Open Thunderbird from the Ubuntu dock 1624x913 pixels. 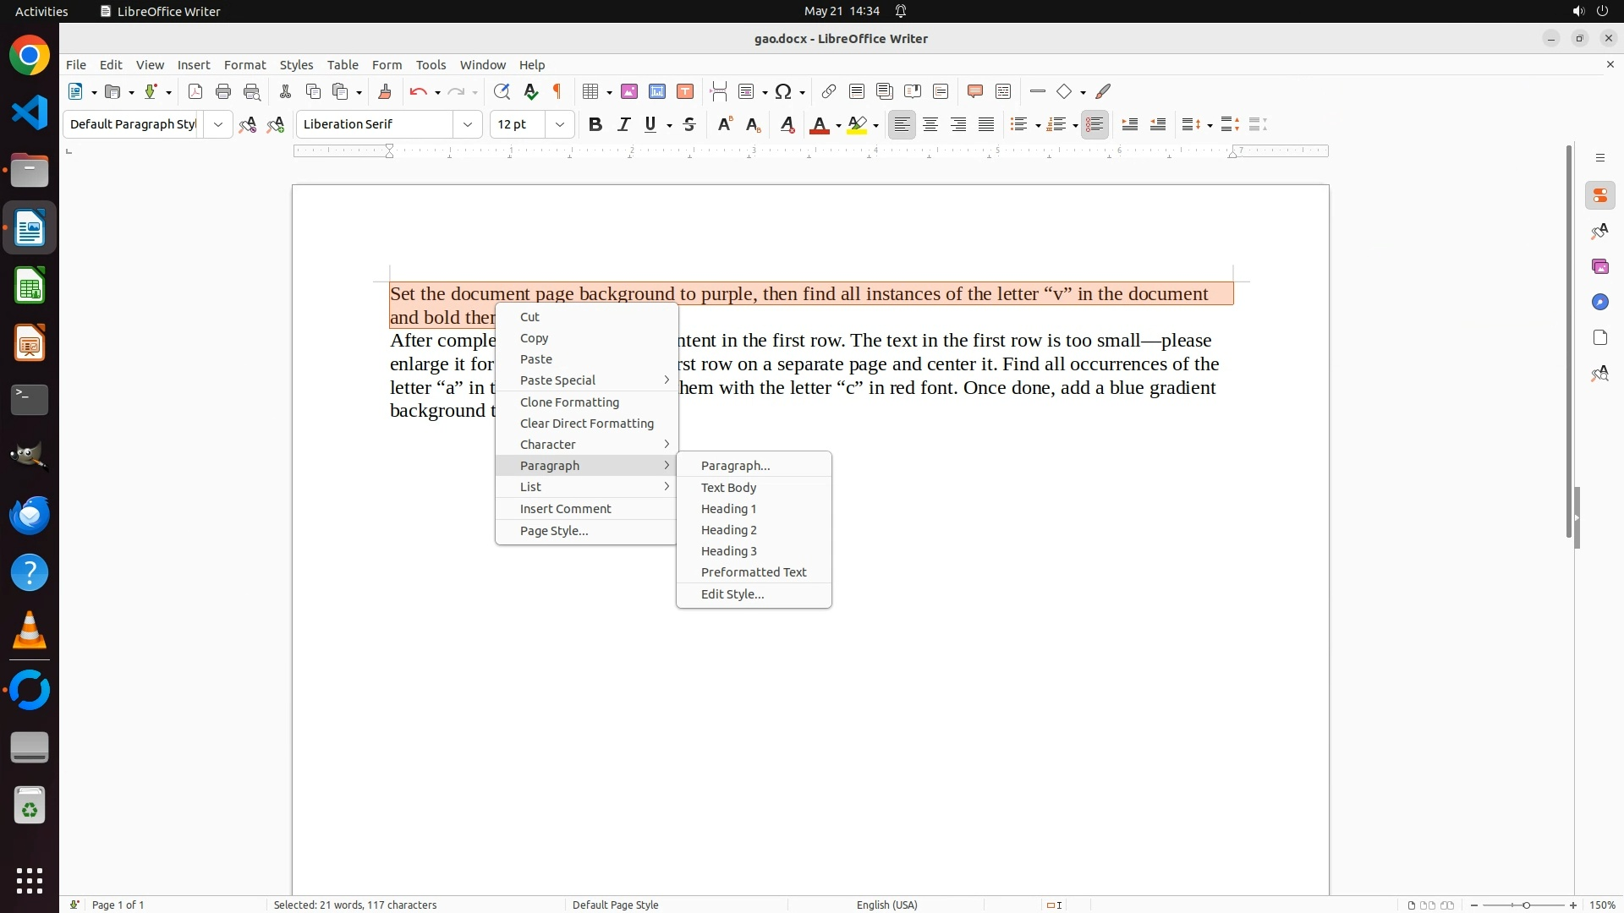coord(30,516)
